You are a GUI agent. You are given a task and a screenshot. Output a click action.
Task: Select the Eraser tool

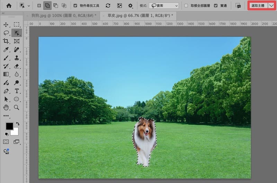tap(17, 66)
